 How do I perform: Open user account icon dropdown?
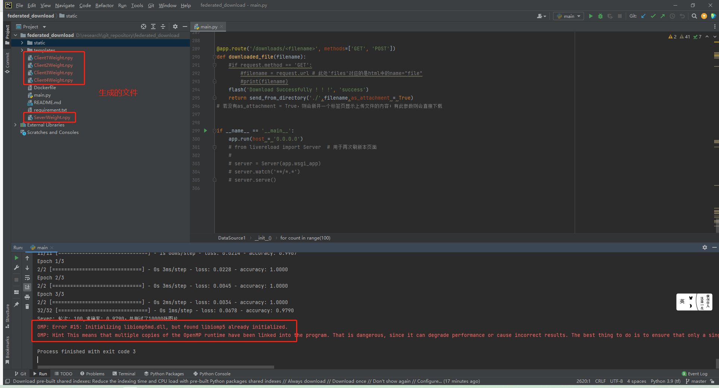pos(541,16)
